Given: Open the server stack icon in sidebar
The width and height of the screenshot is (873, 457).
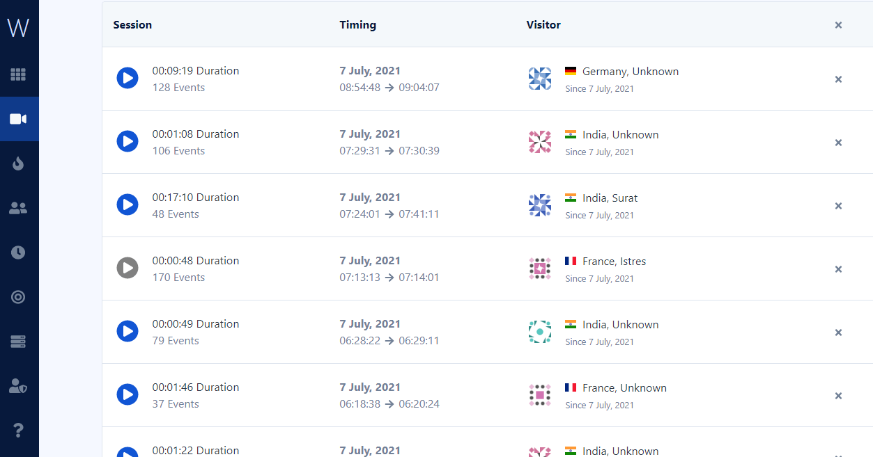Looking at the screenshot, I should tap(18, 342).
